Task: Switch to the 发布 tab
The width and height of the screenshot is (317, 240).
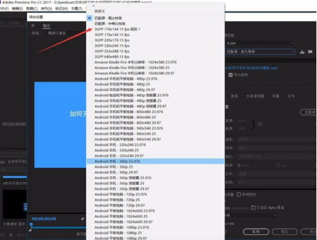Action: point(291,96)
